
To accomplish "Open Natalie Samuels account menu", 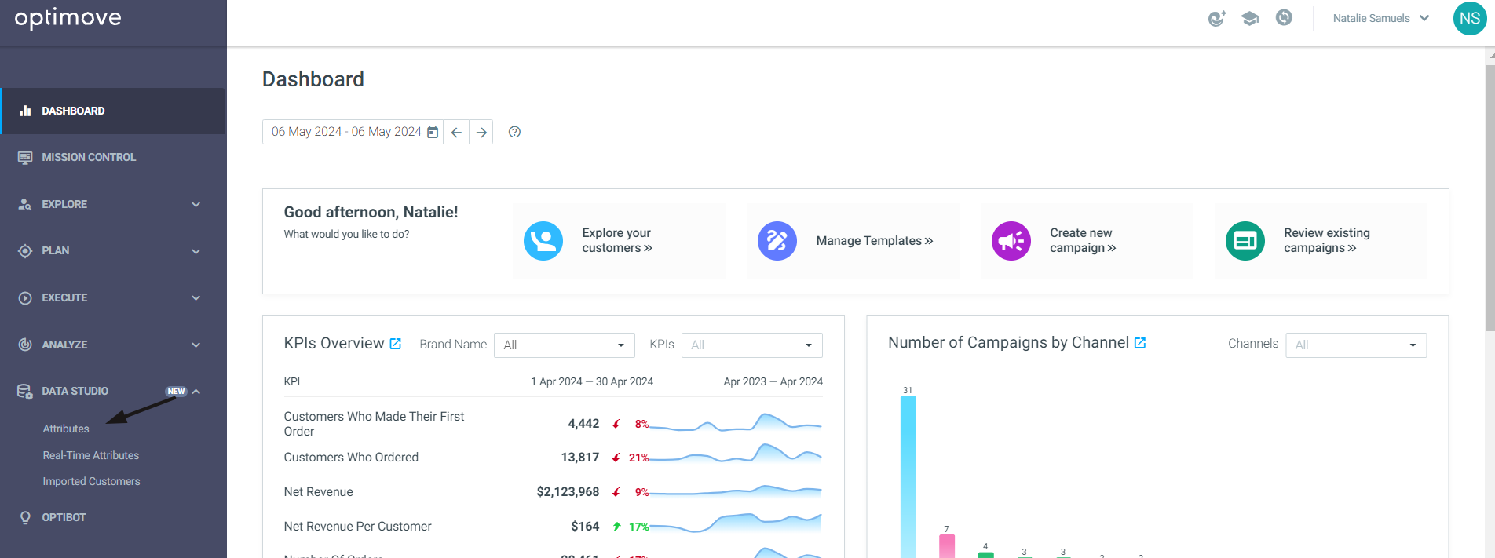I will 1381,18.
